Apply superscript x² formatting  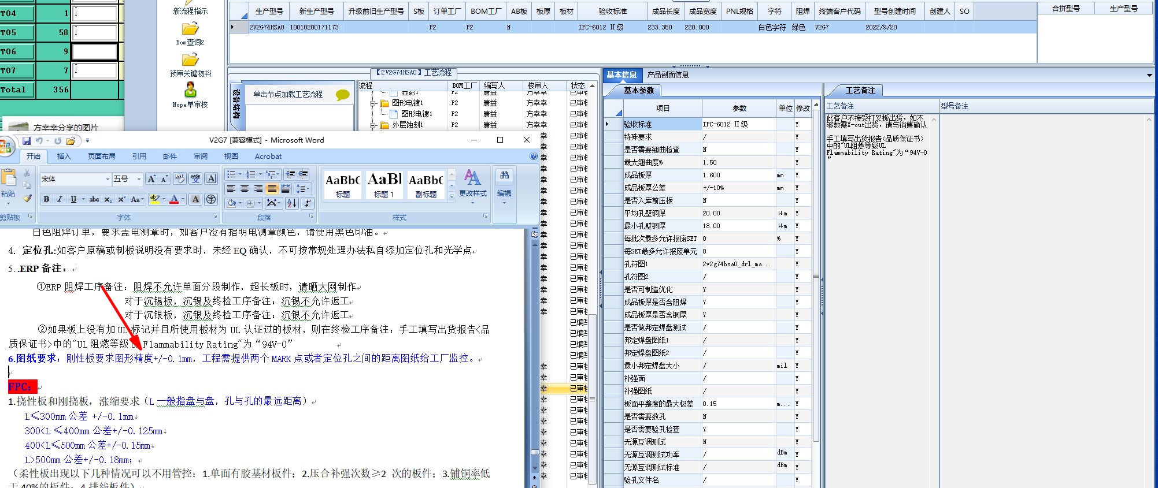point(121,199)
